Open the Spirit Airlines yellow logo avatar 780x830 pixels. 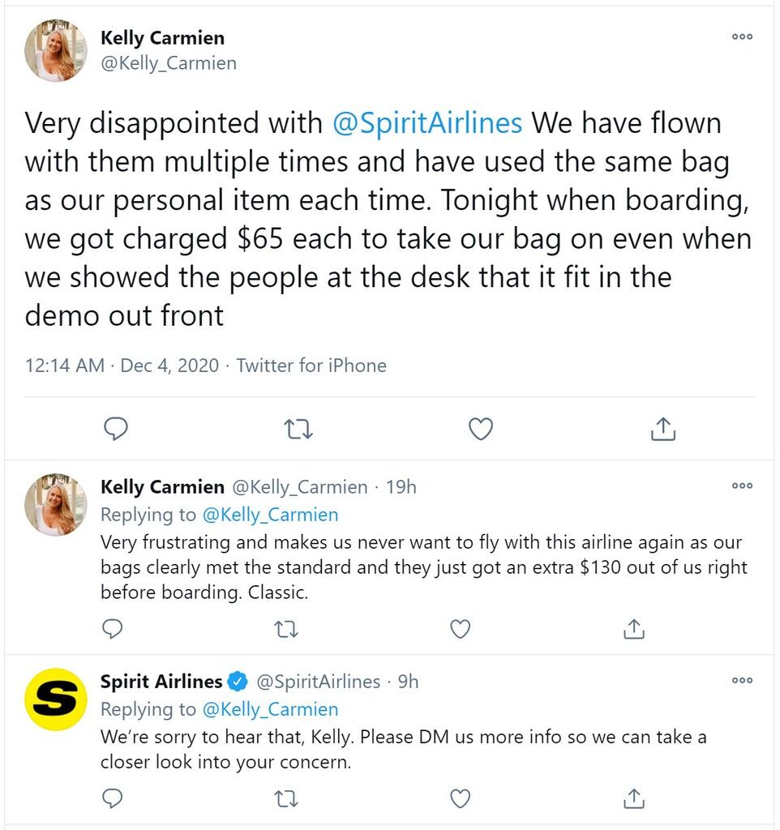click(x=56, y=700)
